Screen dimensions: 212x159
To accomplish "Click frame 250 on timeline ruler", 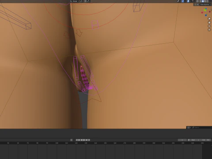I will pyautogui.click(x=202, y=143).
